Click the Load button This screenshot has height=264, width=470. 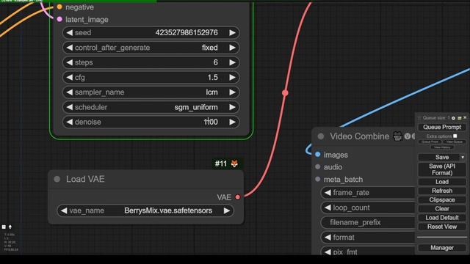442,182
